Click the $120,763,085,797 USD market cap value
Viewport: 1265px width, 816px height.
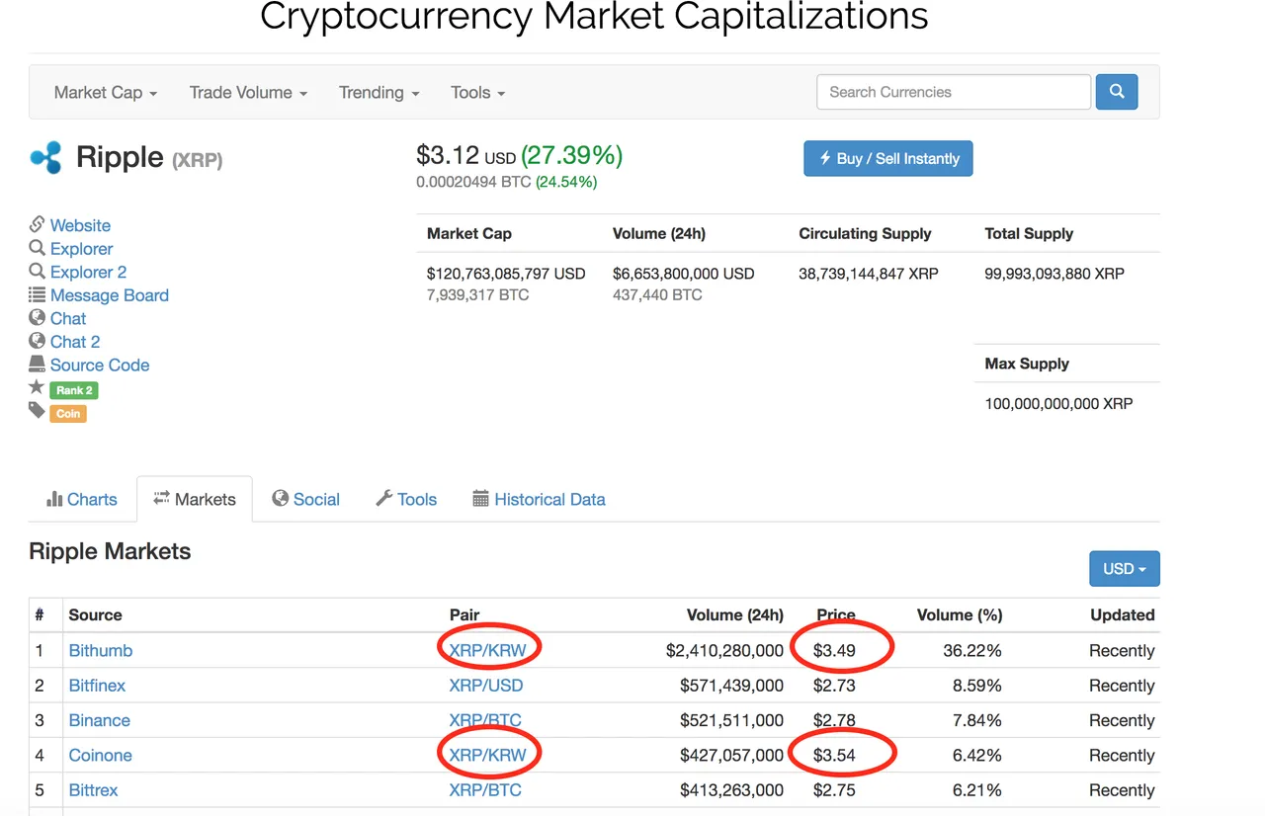[506, 274]
